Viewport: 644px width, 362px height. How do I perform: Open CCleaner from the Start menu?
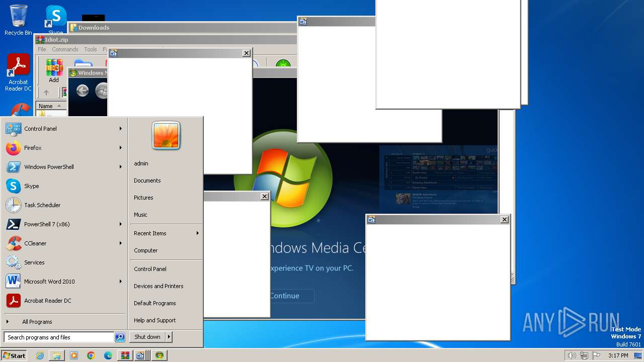(x=64, y=243)
